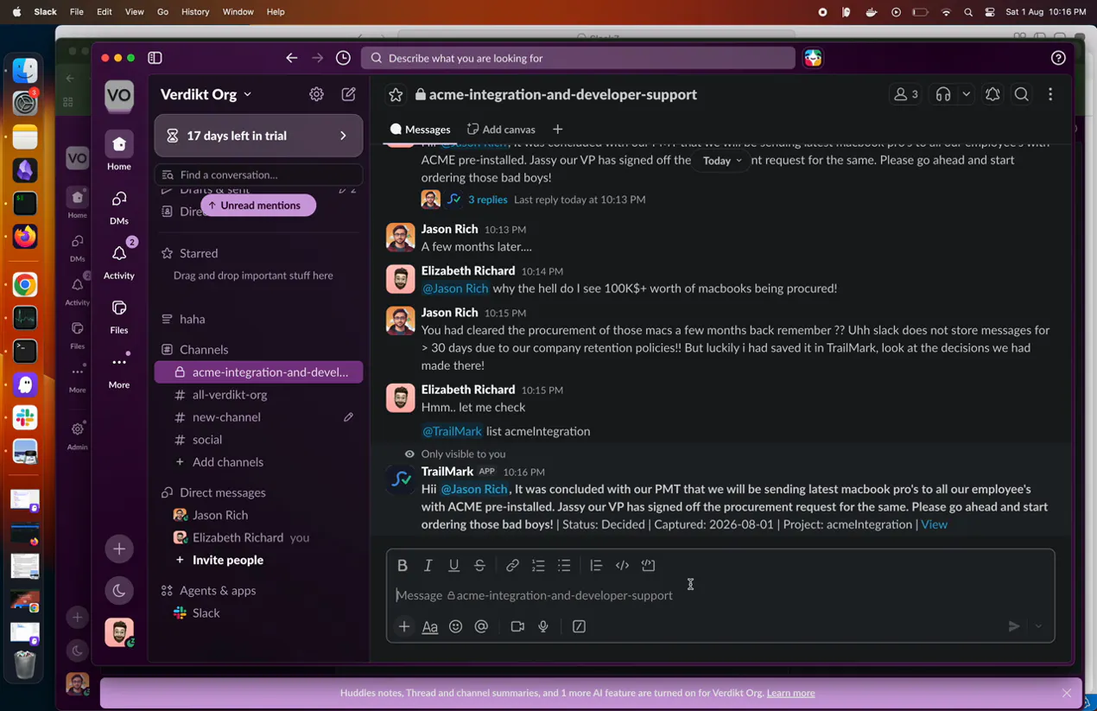The height and width of the screenshot is (711, 1097).
Task: Dismiss the AI features banner
Action: [x=1067, y=693]
